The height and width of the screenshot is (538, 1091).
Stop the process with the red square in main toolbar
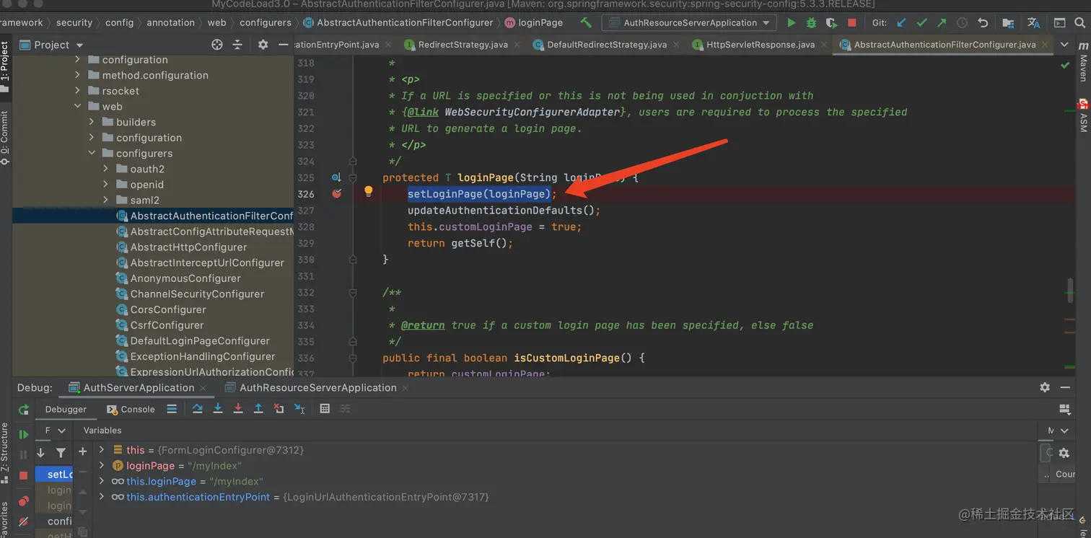[x=852, y=22]
